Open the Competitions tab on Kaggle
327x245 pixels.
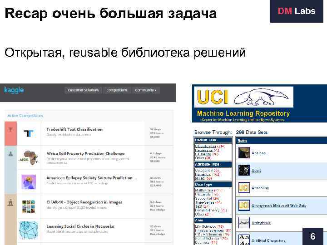point(117,90)
